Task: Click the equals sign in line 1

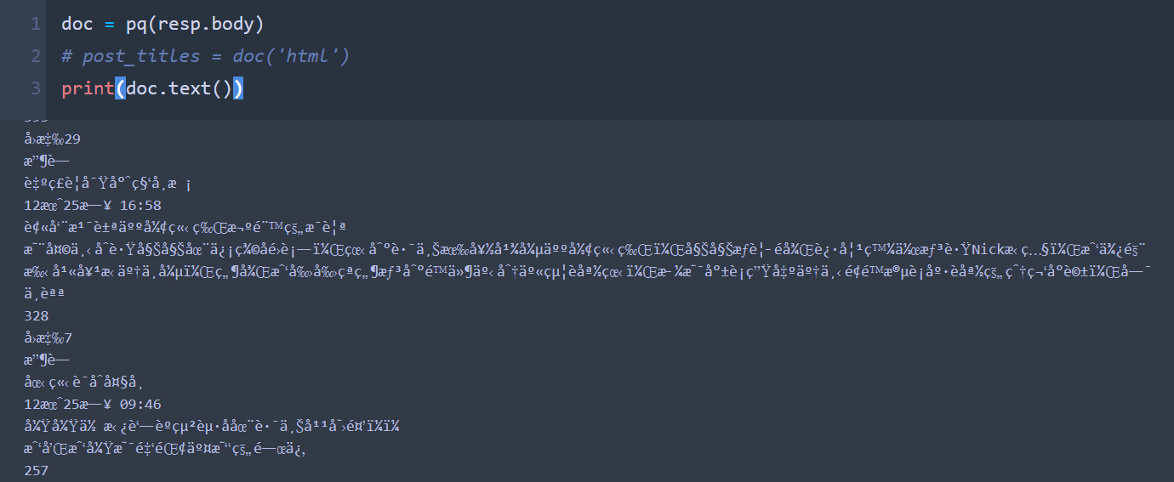Action: coord(110,25)
